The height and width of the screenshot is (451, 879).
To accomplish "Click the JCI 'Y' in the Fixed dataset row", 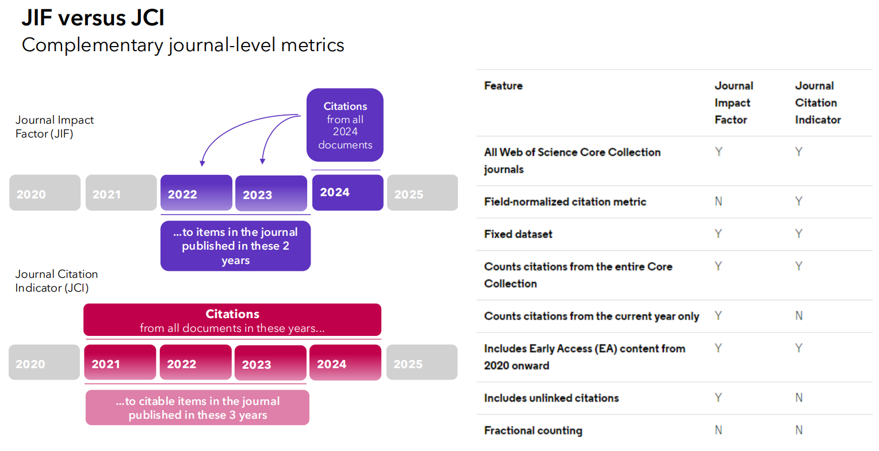I will pos(799,234).
